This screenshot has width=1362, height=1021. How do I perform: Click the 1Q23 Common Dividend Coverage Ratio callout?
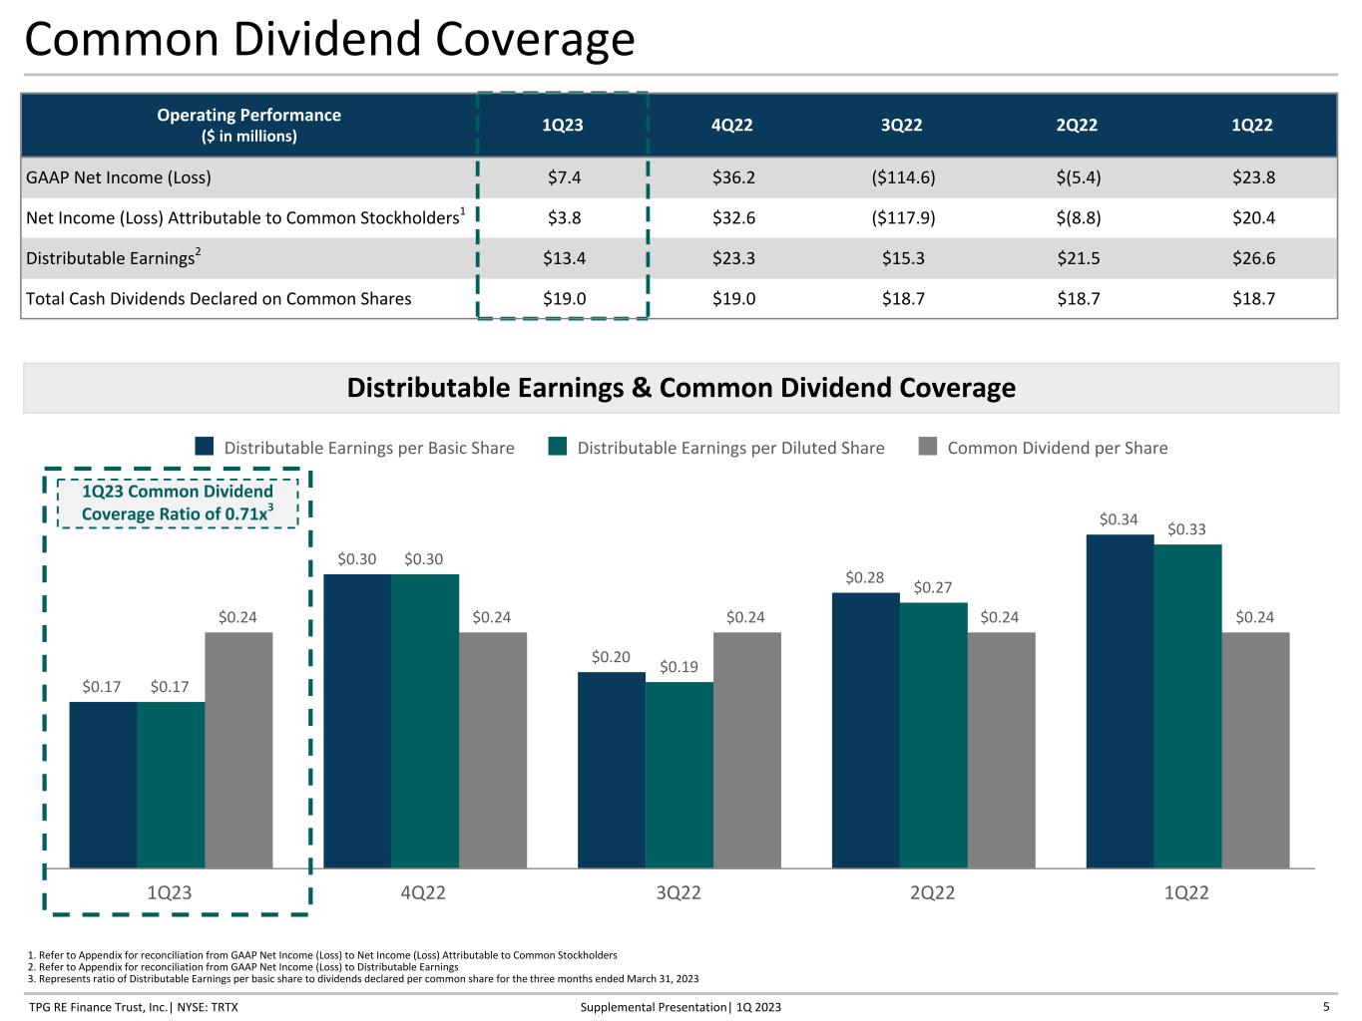click(x=178, y=503)
